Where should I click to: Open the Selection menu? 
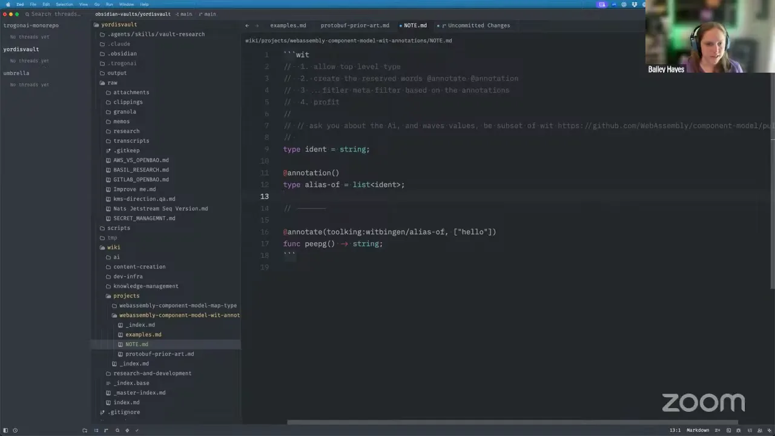point(64,4)
